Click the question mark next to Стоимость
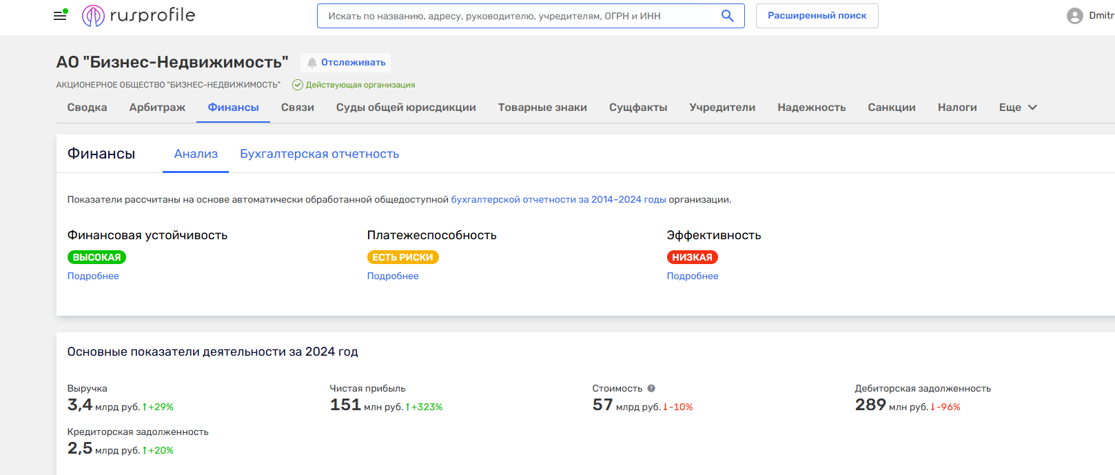The height and width of the screenshot is (475, 1115). 651,388
